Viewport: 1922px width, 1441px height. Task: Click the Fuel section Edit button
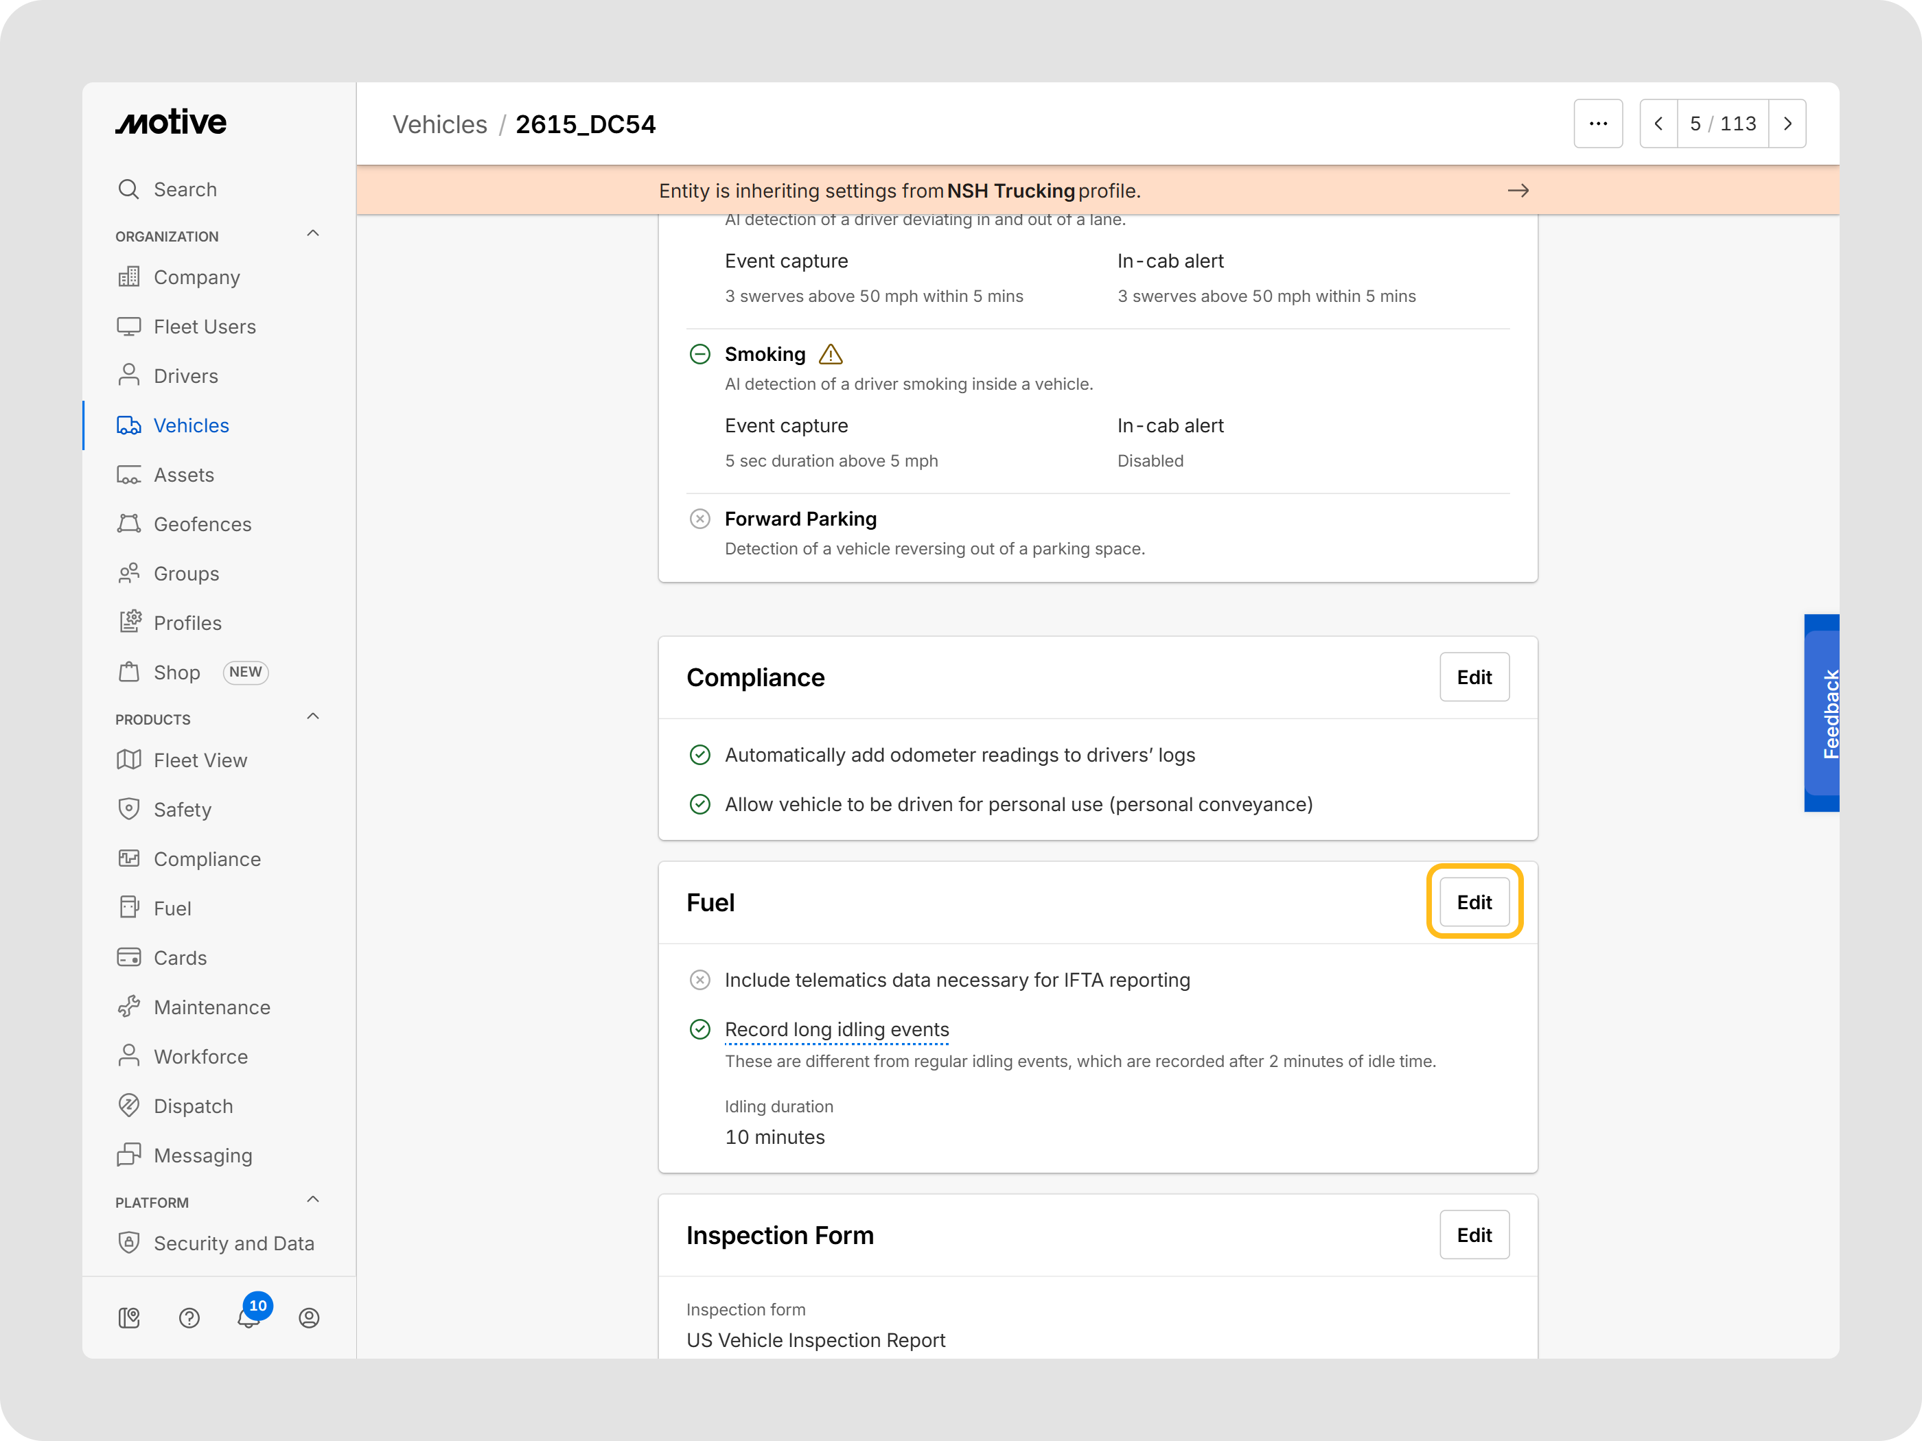pyautogui.click(x=1474, y=902)
